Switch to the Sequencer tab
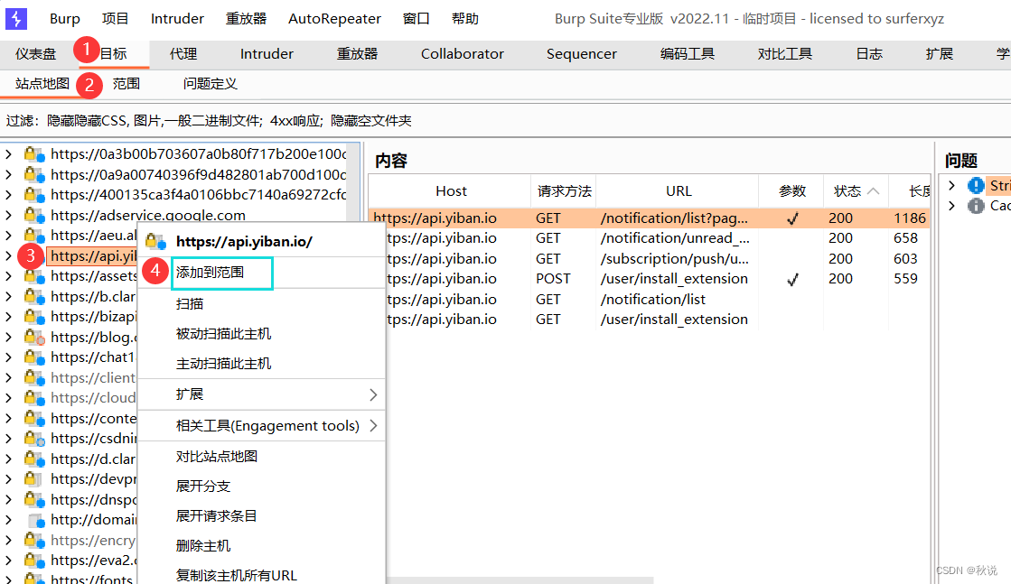 (x=582, y=54)
